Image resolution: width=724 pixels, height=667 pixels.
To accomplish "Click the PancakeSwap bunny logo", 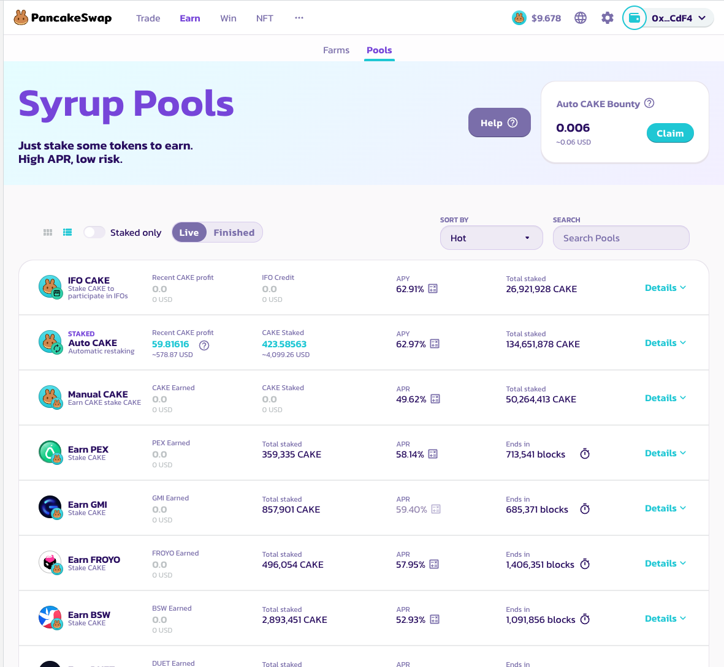I will 21,18.
